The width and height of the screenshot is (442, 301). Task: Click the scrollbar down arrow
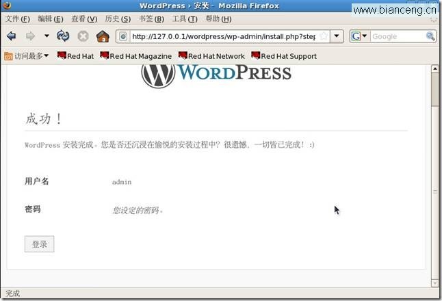click(435, 283)
